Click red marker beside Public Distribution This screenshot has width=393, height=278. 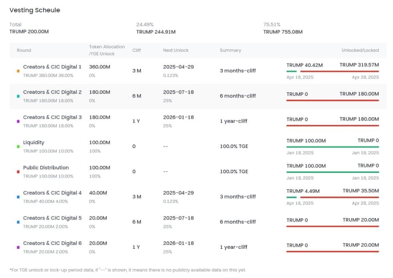pos(18,172)
